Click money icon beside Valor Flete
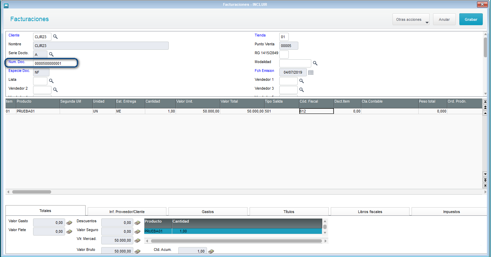 pyautogui.click(x=69, y=231)
